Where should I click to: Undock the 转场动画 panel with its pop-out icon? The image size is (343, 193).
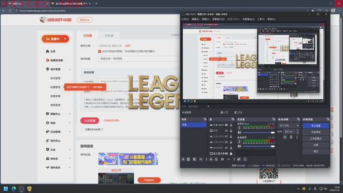pos(298,119)
